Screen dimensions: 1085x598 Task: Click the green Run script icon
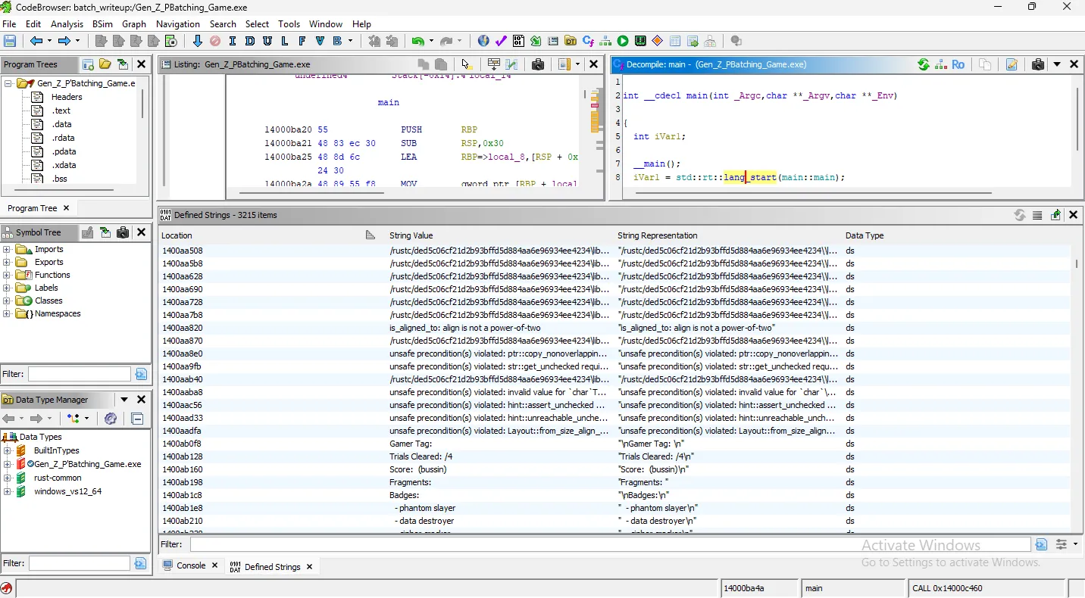click(623, 41)
